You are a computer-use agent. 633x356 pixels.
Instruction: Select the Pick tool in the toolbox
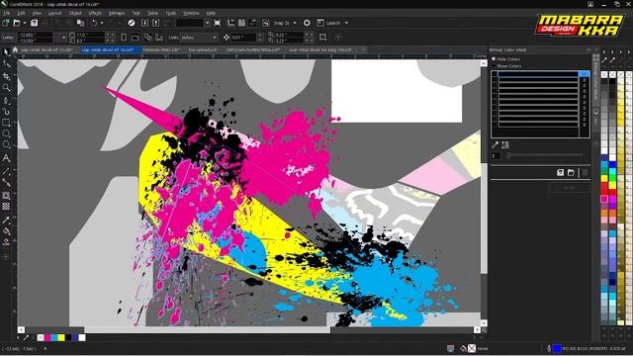click(6, 52)
